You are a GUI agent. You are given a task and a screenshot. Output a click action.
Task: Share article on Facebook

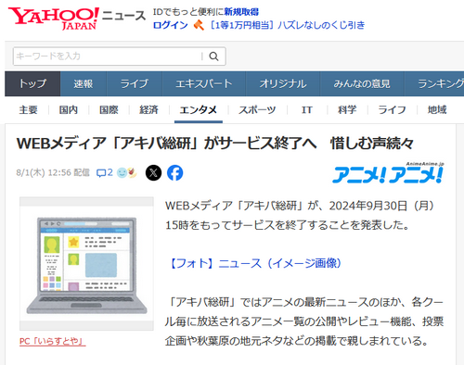point(175,172)
